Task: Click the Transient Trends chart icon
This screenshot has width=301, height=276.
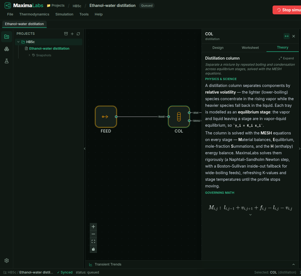Action: (x=91, y=264)
